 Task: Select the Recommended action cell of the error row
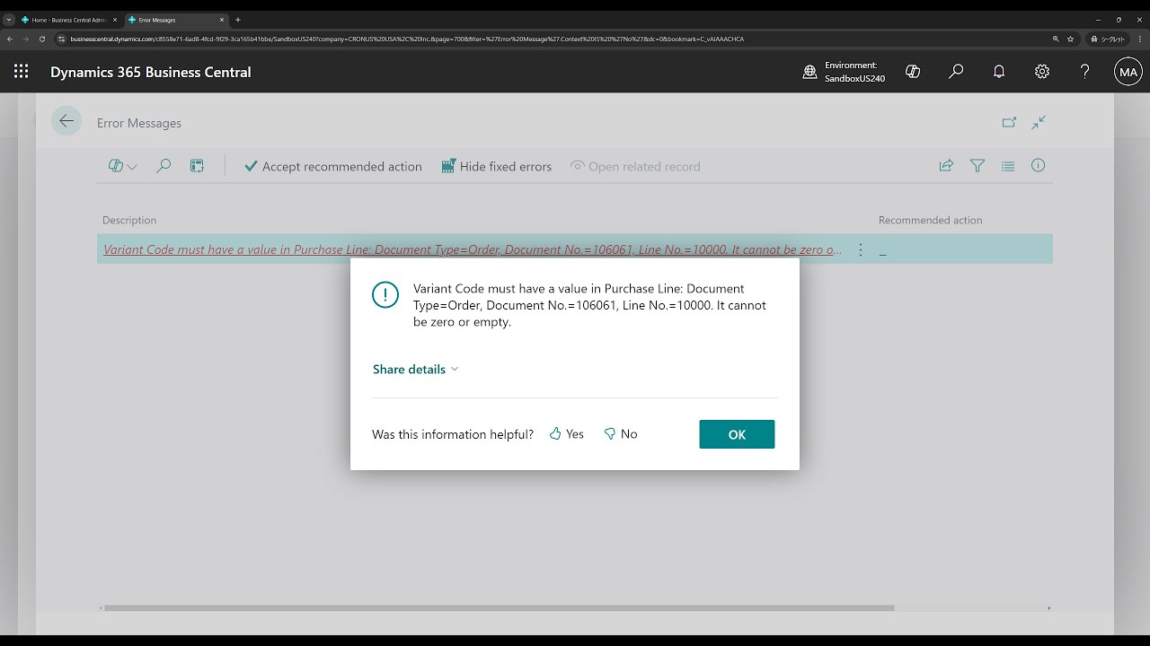point(964,249)
